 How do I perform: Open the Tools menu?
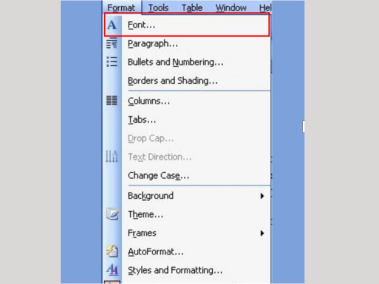point(158,8)
